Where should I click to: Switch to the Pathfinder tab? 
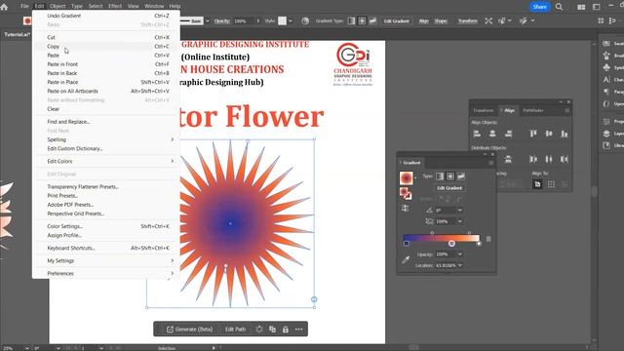533,110
